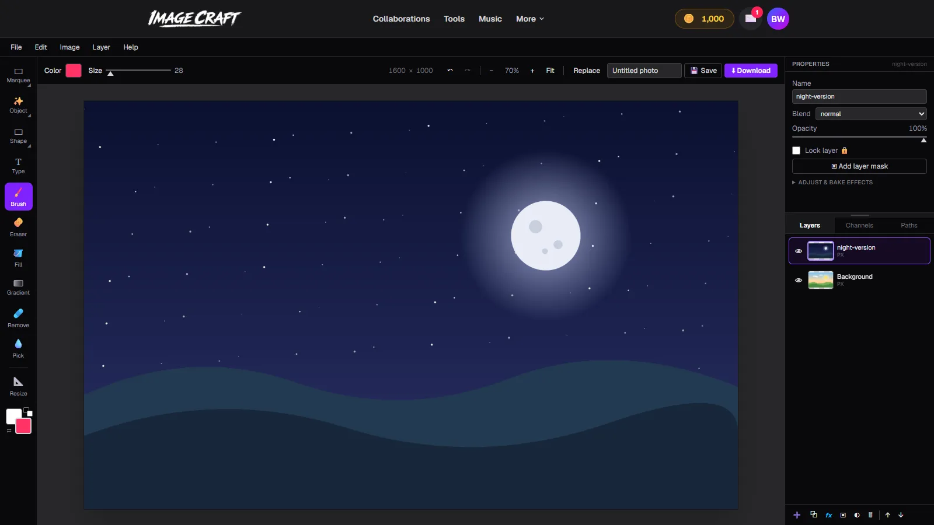Open the Resize tool
Viewport: 934px width, 525px height.
coord(18,386)
